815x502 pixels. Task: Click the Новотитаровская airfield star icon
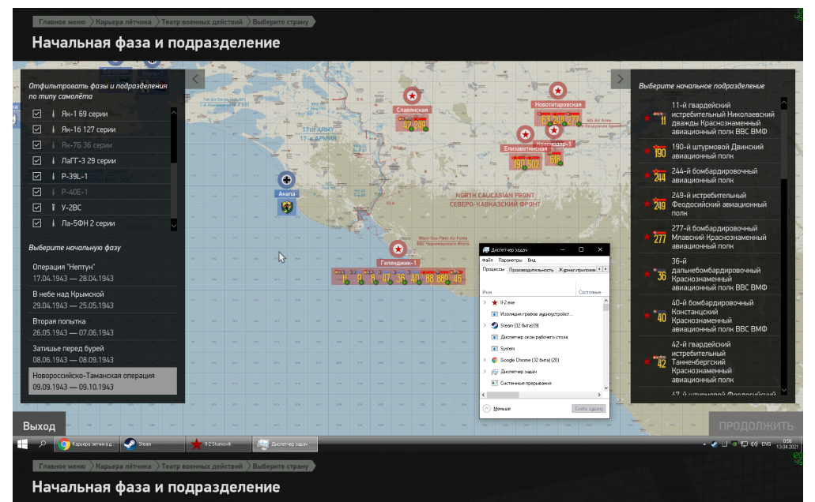(x=558, y=91)
